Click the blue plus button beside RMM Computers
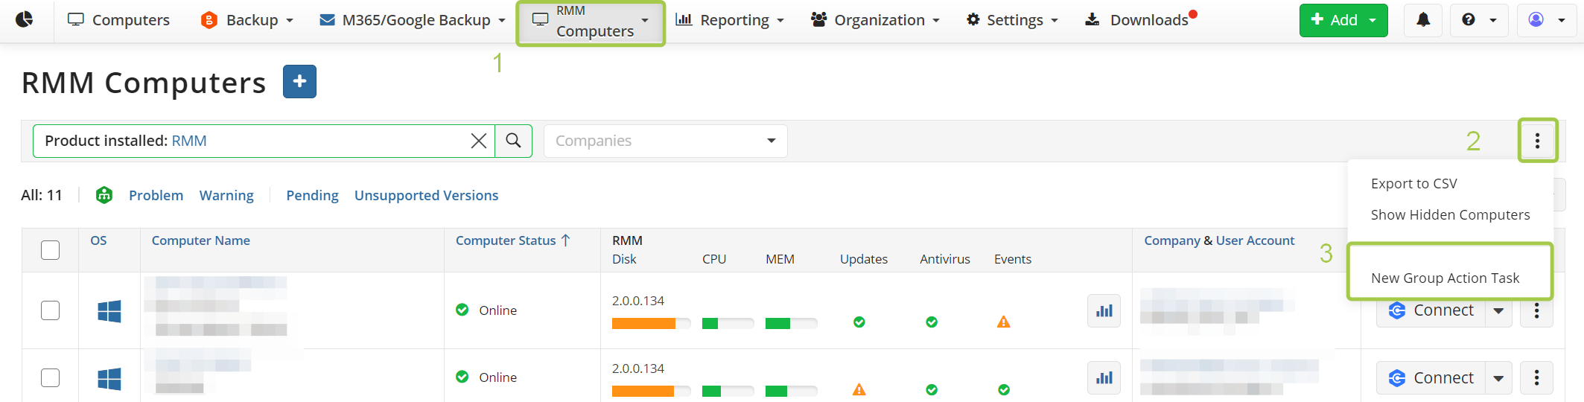Viewport: 1584px width, 402px height. click(x=299, y=82)
